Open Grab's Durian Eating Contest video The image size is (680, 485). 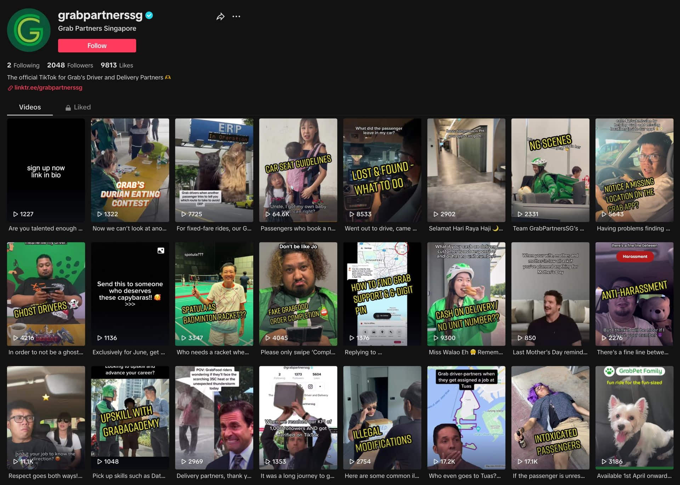point(130,170)
